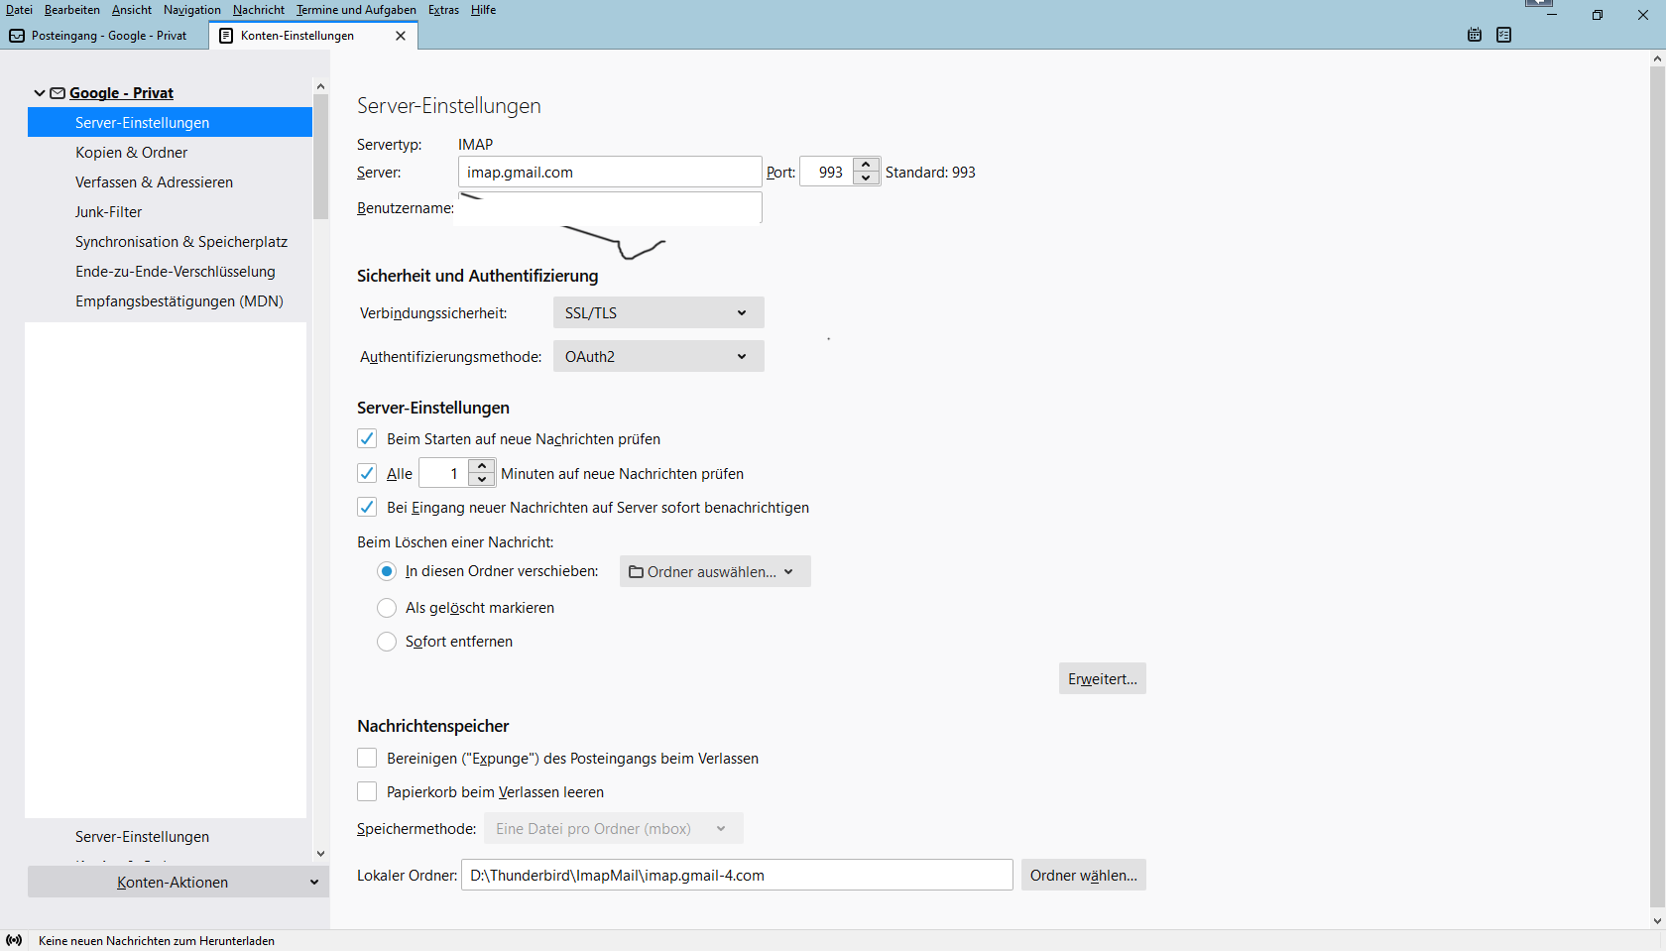Click the 'Standard: 993' text
1666x951 pixels.
930,172
